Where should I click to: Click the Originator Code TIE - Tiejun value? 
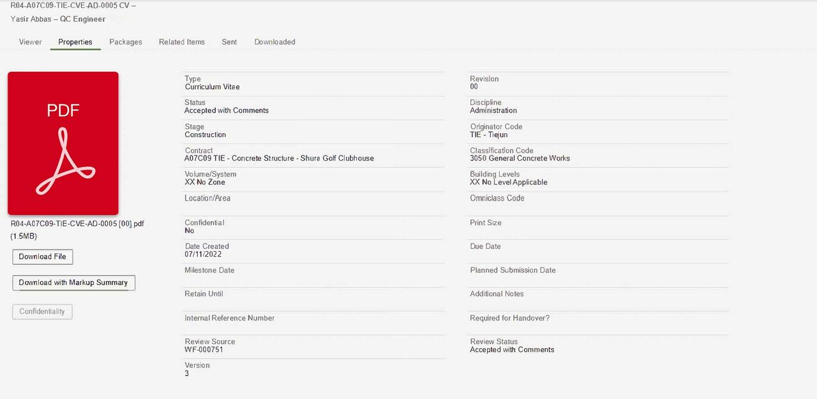pos(489,134)
